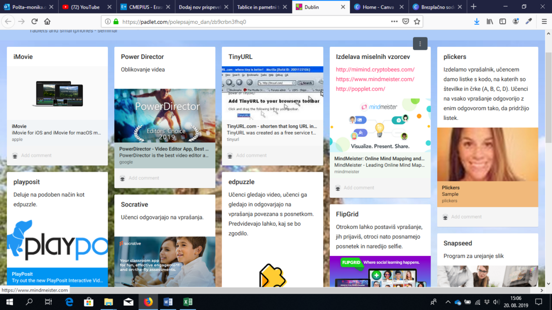The height and width of the screenshot is (310, 552).
Task: Launch Microsoft Edge from taskbar
Action: pos(69,302)
